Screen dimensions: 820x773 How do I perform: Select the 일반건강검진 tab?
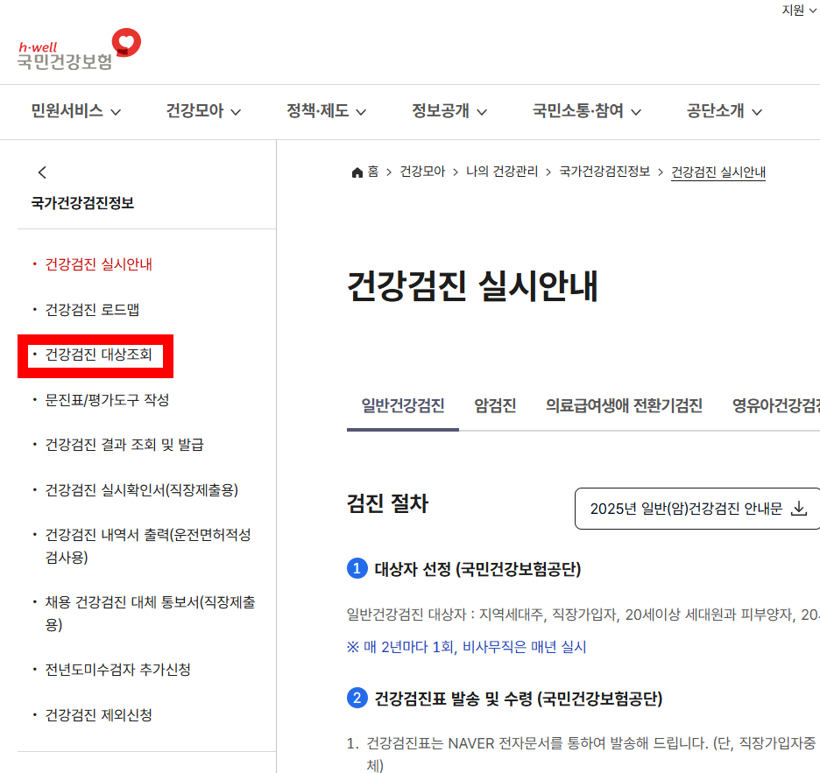pos(401,406)
